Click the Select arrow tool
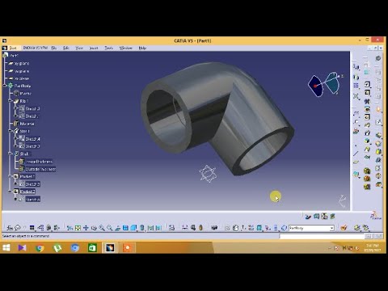Viewport: 388px width, 291px height. point(378,110)
